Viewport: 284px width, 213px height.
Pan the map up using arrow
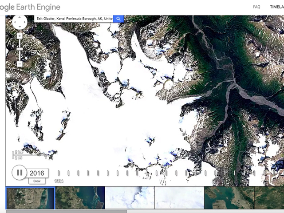click(20, 16)
